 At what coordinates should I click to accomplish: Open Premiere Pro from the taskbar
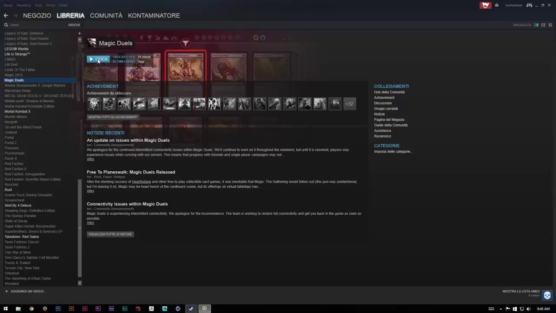pyautogui.click(x=98, y=309)
